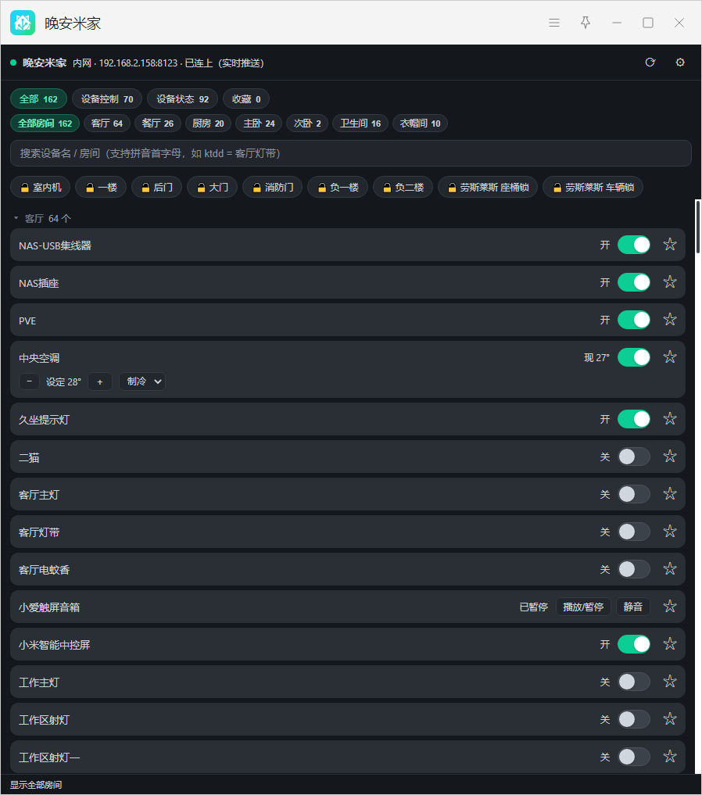Favorite the 客厅灯带 device
Image resolution: width=702 pixels, height=795 pixels.
click(670, 532)
